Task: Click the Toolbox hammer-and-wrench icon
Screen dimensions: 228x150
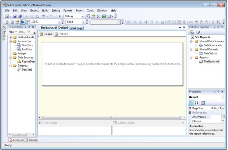Action: pos(99,16)
